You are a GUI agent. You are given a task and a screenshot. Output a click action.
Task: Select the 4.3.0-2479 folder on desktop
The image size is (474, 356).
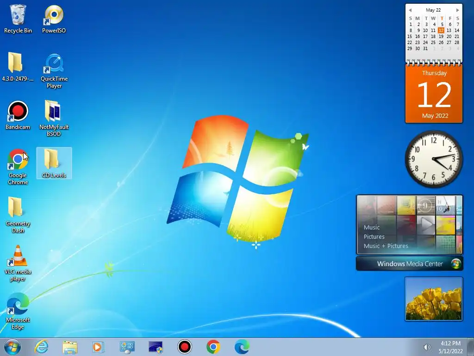[18, 67]
